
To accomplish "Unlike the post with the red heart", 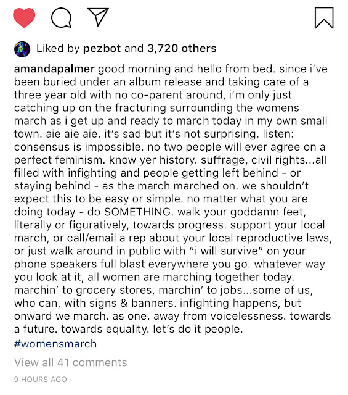I will click(x=24, y=18).
